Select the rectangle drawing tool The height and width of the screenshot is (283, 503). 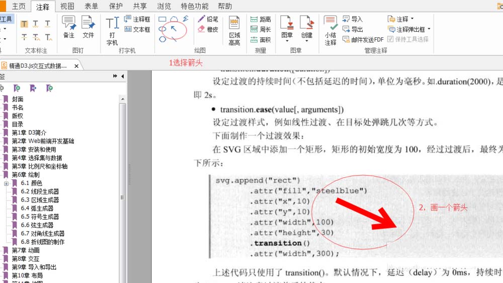pos(162,19)
